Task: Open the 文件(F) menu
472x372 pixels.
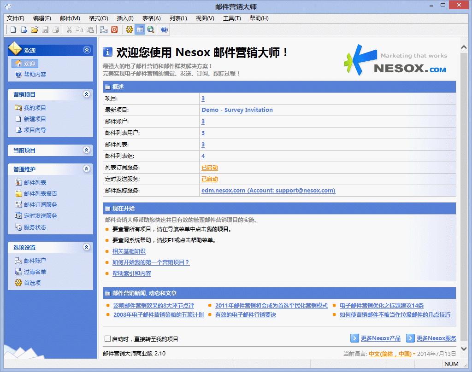Action: [15, 18]
